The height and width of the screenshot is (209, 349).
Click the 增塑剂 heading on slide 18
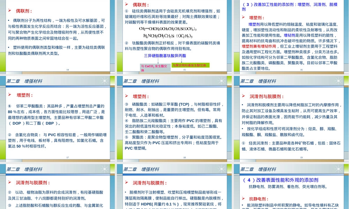(x=141, y=96)
